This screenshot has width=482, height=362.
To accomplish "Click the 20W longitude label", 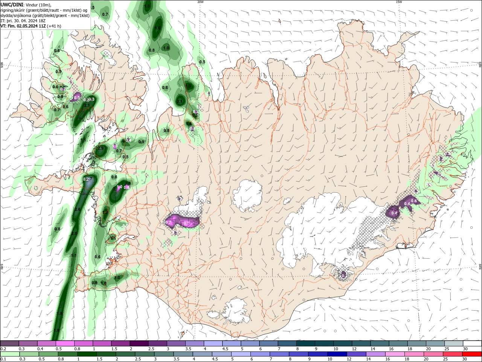I will tap(200, 2).
